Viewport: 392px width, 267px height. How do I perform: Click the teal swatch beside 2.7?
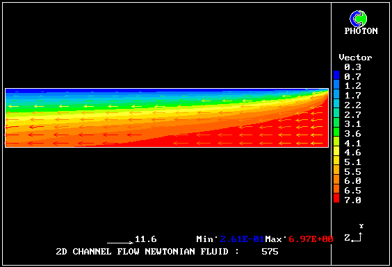pos(336,113)
